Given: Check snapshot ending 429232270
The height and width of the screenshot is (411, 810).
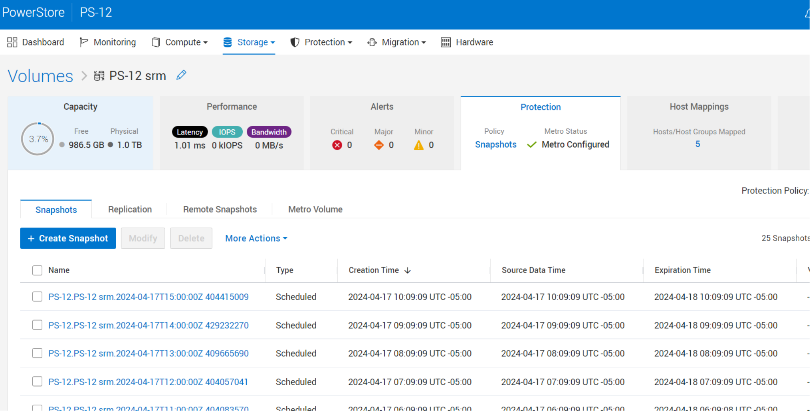Looking at the screenshot, I should click(37, 325).
